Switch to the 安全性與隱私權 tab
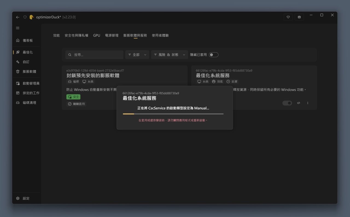Screen dimensions: 350x217 (x=76, y=35)
